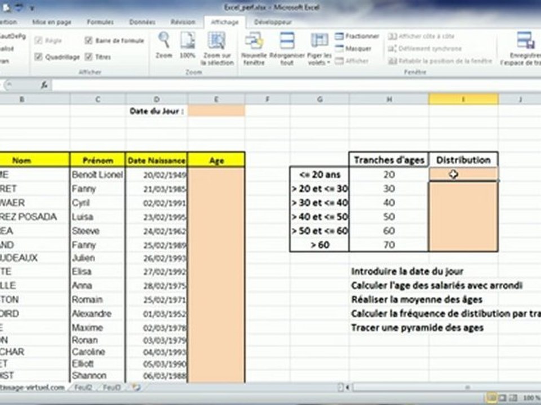Click Afficher côte à côte
Viewport: 541px width, 405px height.
click(x=422, y=36)
